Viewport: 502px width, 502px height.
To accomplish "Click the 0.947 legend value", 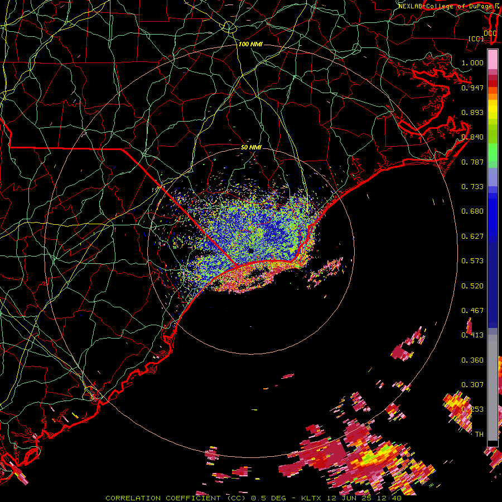I will (x=472, y=88).
